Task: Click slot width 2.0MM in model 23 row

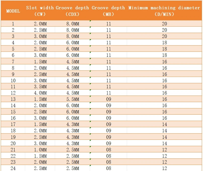Action: pos(40,162)
